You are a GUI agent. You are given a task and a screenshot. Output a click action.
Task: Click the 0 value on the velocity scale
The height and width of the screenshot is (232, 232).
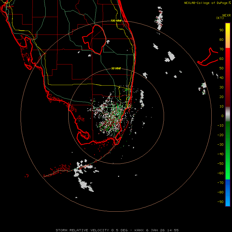tap(222, 116)
